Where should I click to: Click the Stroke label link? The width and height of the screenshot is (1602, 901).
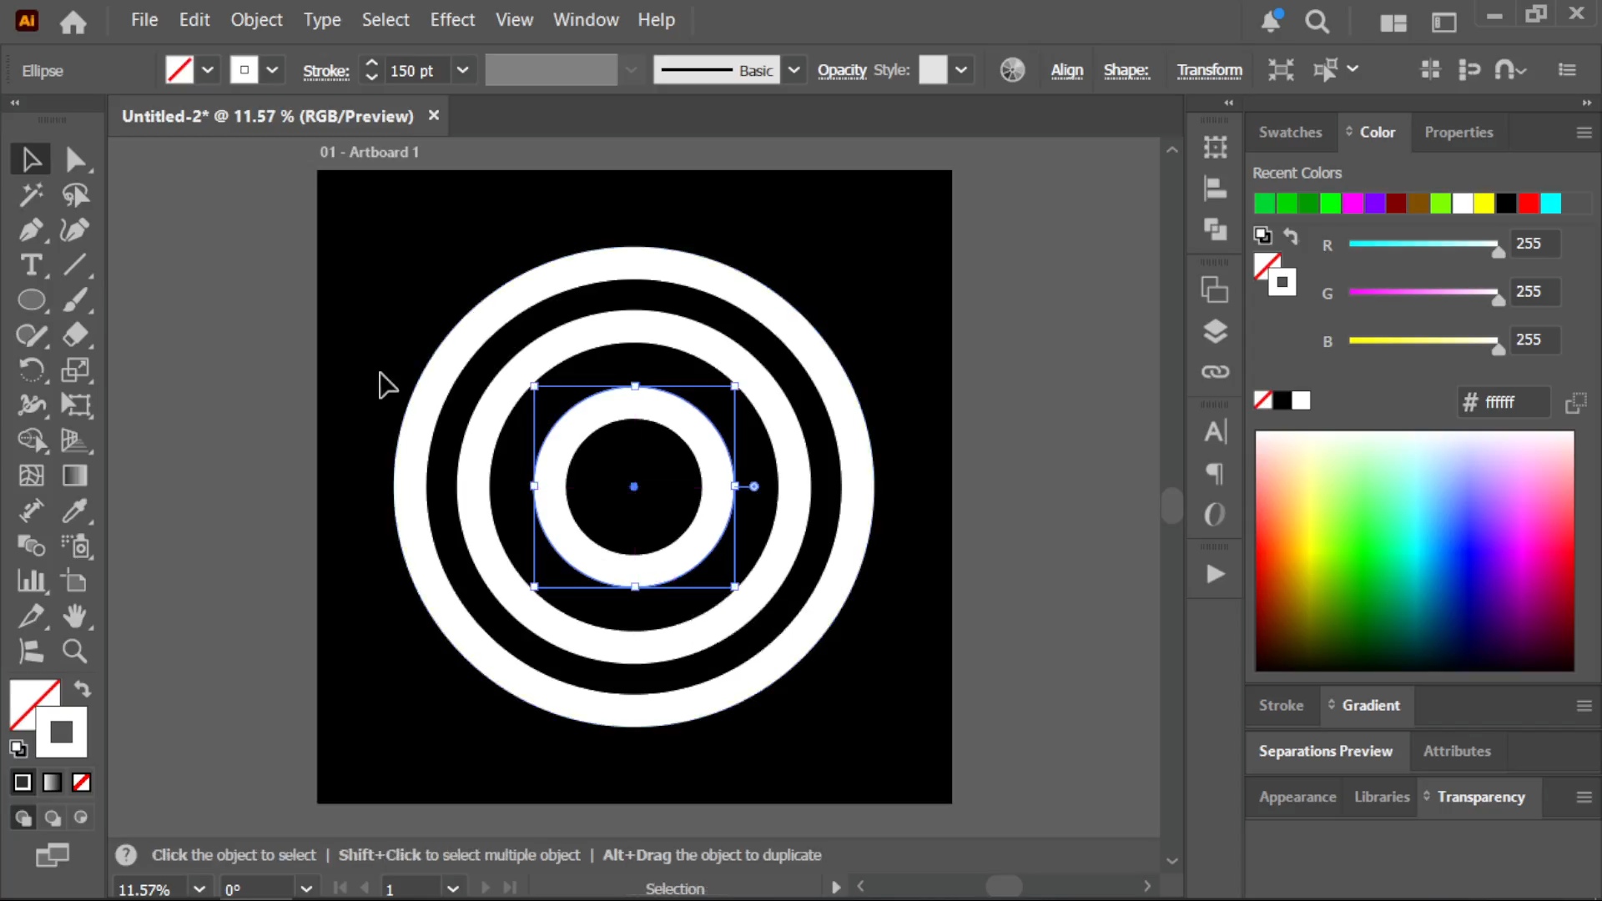click(x=325, y=71)
